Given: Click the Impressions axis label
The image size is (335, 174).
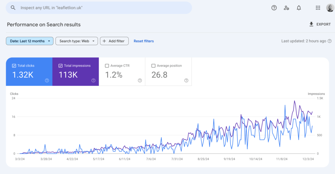Looking at the screenshot, I should coord(316,94).
